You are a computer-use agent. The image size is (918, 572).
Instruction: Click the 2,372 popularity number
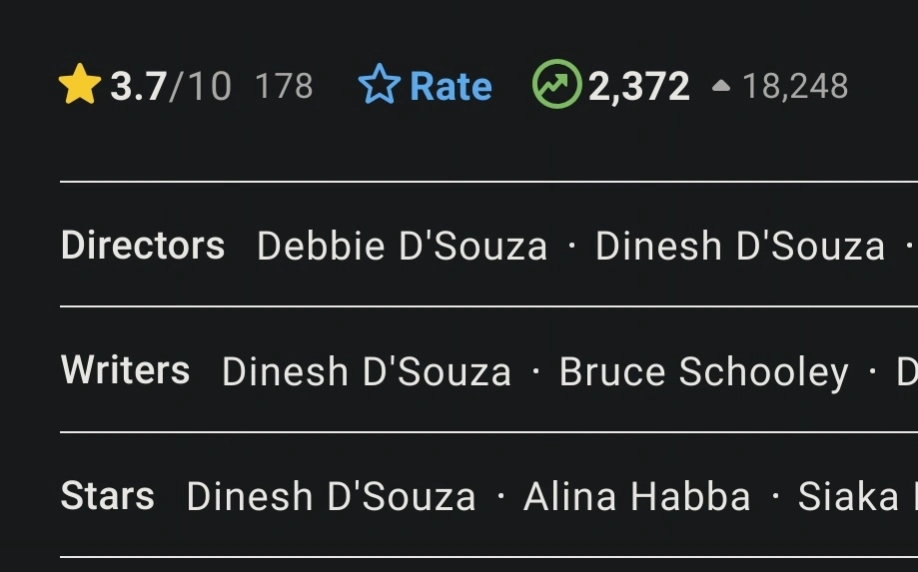[639, 87]
